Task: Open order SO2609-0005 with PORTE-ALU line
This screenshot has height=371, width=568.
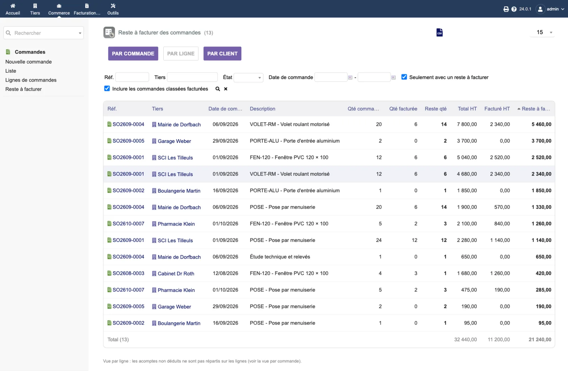Action: (x=128, y=141)
